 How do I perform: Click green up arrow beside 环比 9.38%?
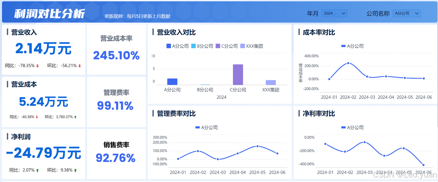pos(75,170)
